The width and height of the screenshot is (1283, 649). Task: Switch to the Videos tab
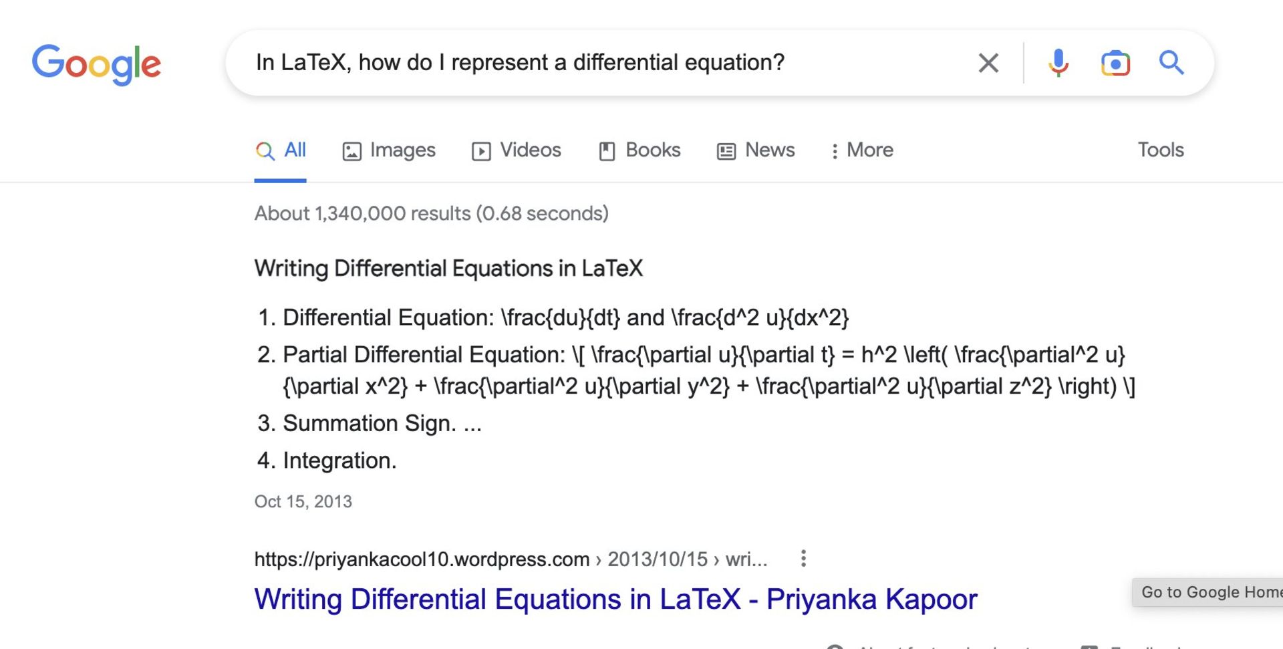click(x=531, y=150)
